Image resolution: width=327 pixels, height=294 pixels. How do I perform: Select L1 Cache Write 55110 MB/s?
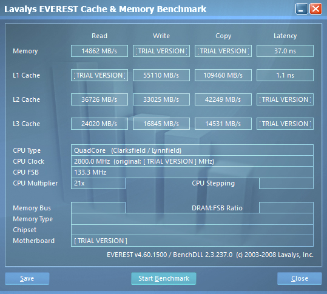(161, 75)
